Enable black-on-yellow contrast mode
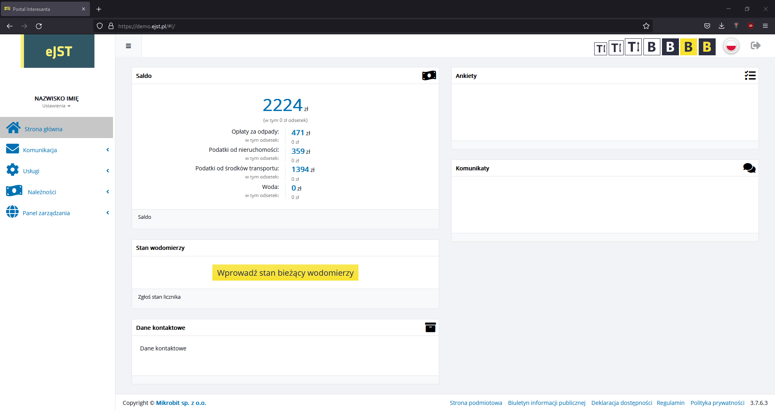Viewport: 775px width, 413px height. 689,47
